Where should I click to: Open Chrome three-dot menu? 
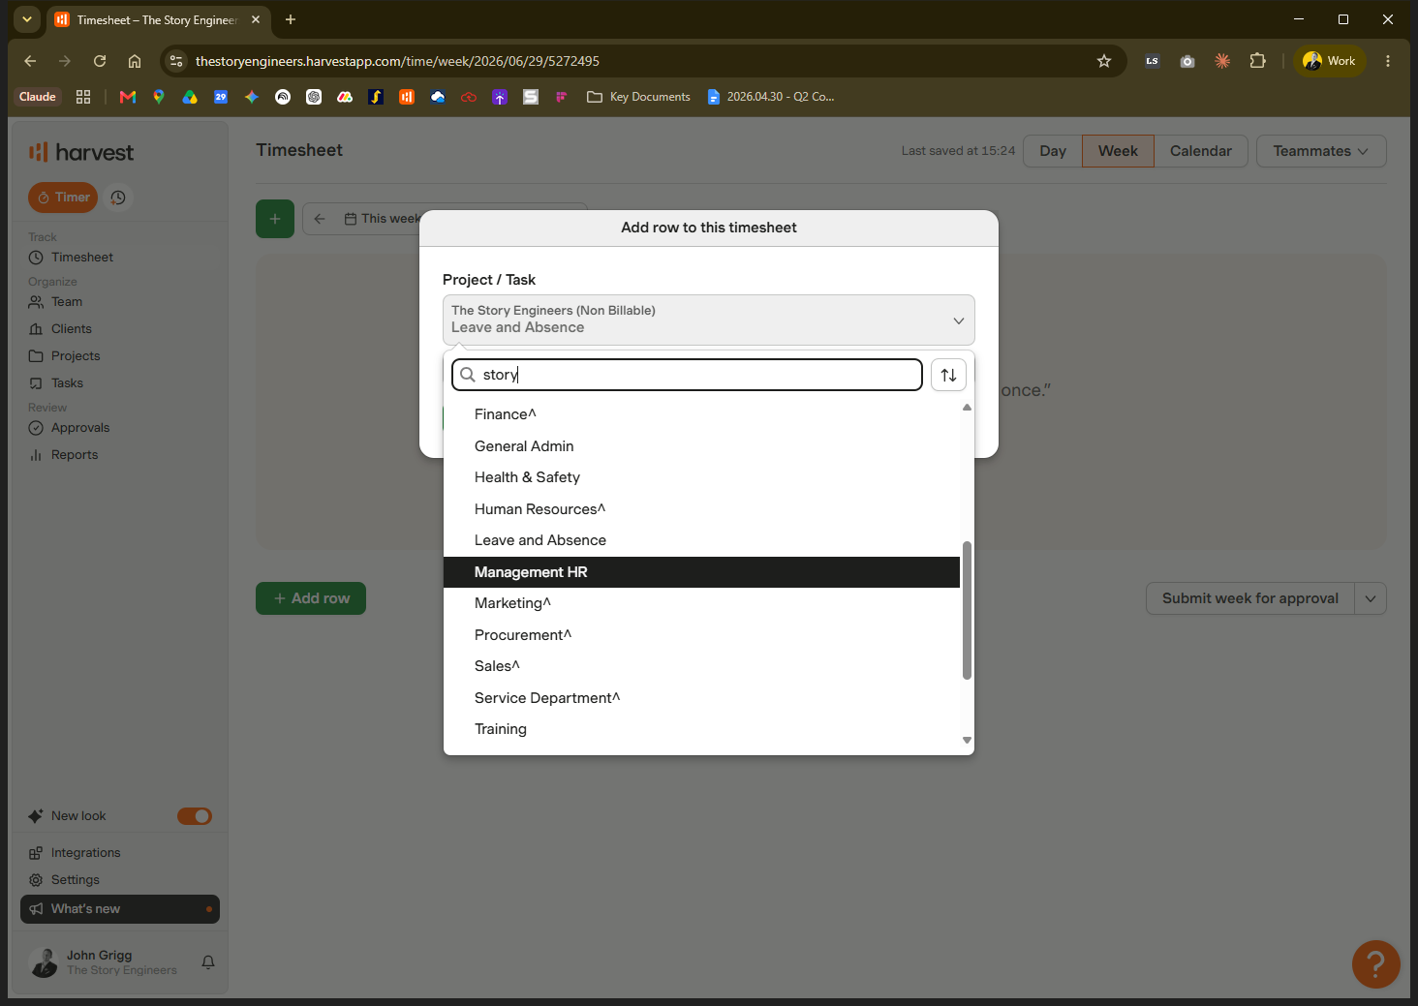click(x=1388, y=61)
